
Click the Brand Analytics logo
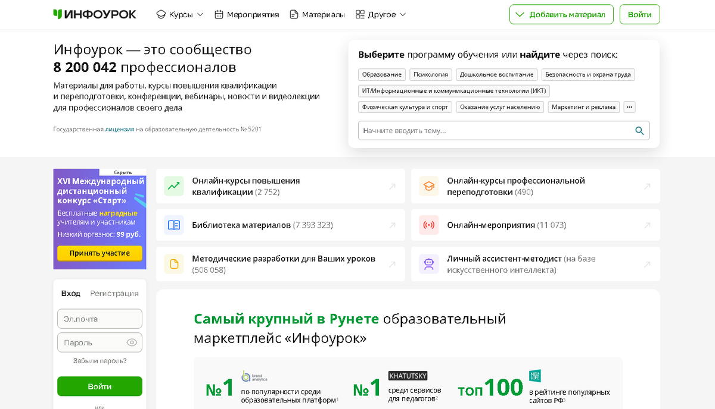[255, 376]
